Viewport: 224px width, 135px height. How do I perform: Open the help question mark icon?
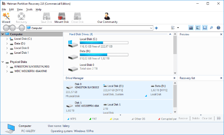click(x=218, y=28)
